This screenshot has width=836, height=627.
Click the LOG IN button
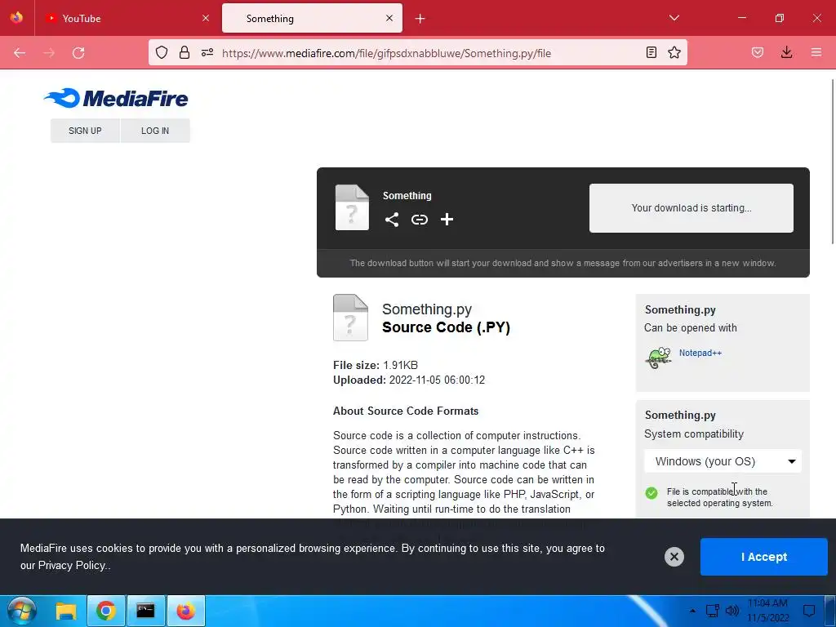tap(155, 131)
